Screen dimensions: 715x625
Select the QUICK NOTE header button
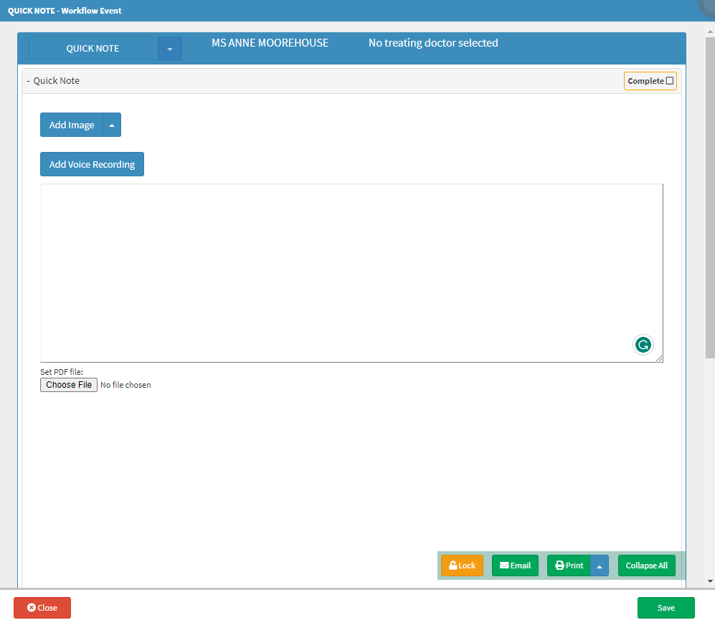click(93, 49)
